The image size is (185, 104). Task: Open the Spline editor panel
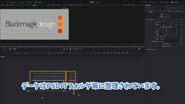[x=143, y=2]
